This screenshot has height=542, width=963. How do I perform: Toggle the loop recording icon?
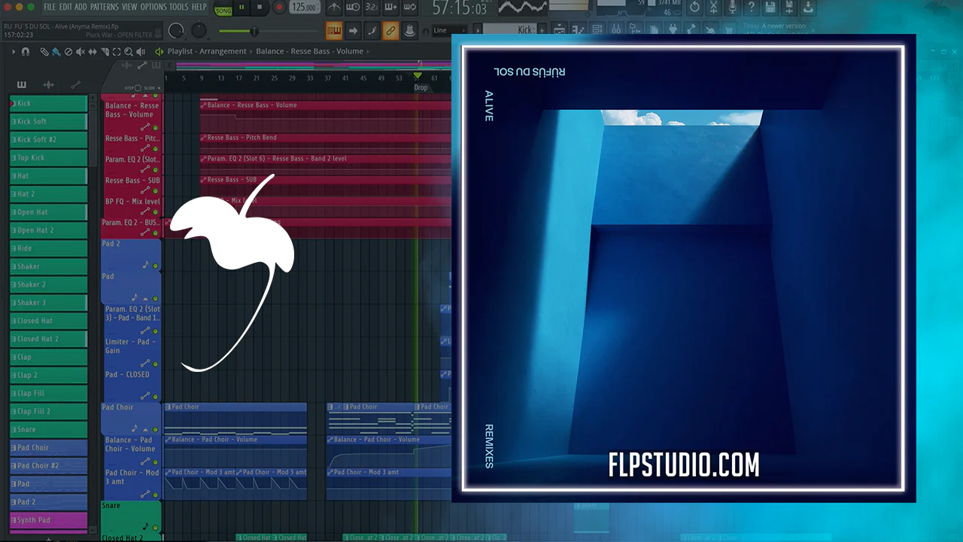click(x=409, y=8)
